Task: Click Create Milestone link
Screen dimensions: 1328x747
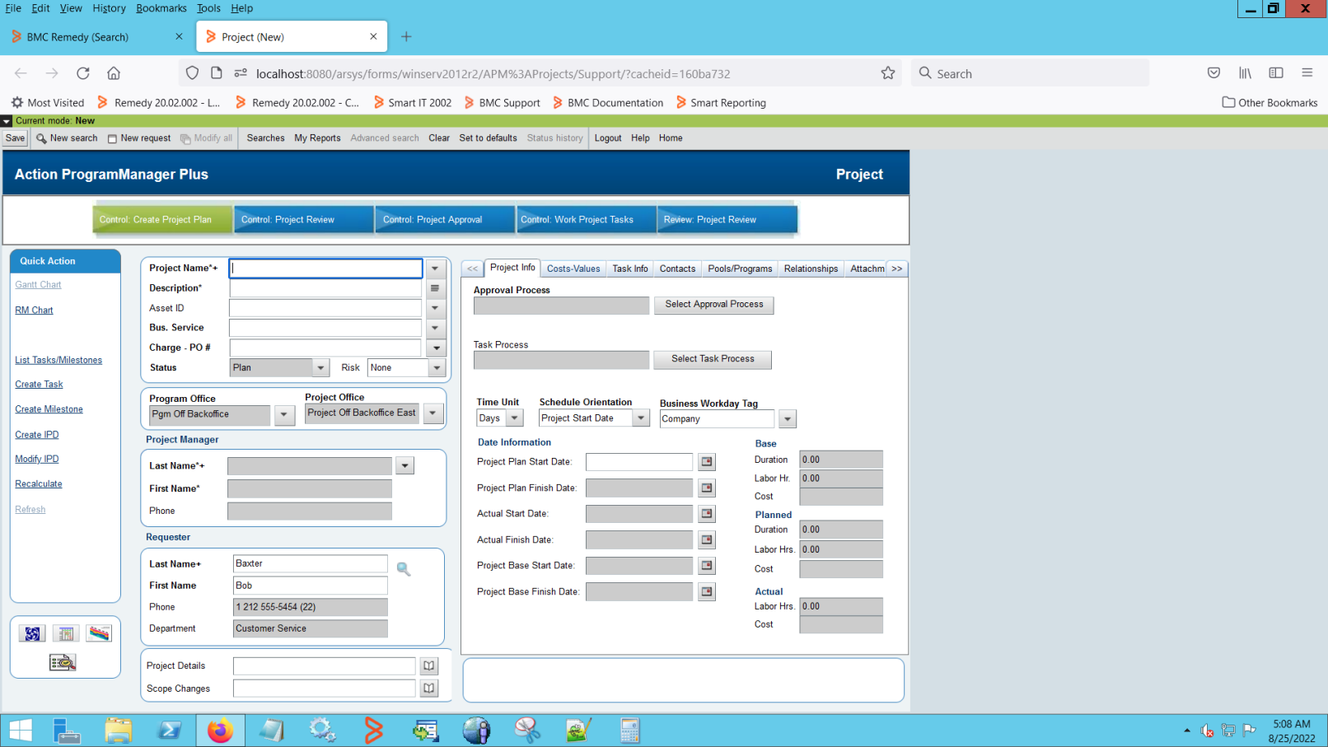Action: pos(49,409)
